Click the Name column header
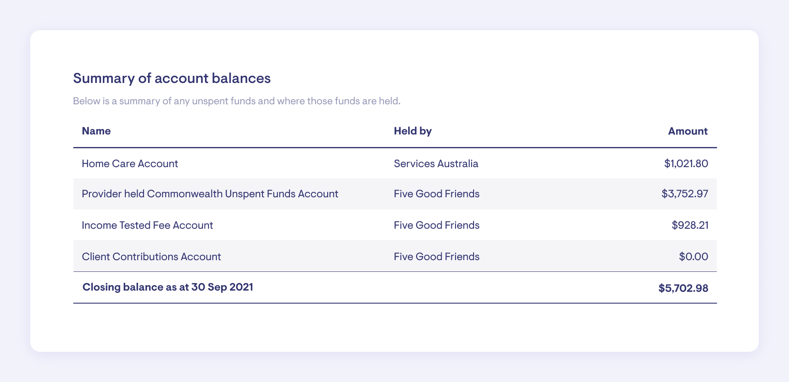Viewport: 789px width, 382px height. [96, 131]
